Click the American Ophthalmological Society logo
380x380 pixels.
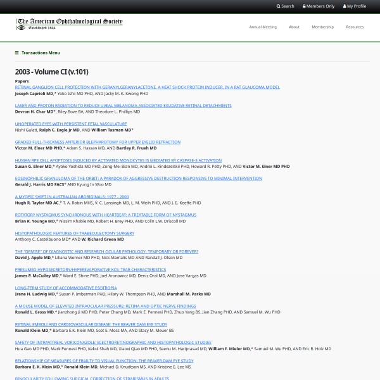(69, 24)
